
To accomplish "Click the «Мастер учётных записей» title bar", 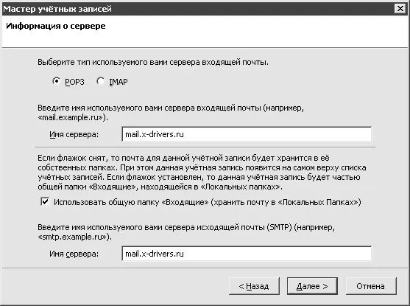I will click(196, 9).
